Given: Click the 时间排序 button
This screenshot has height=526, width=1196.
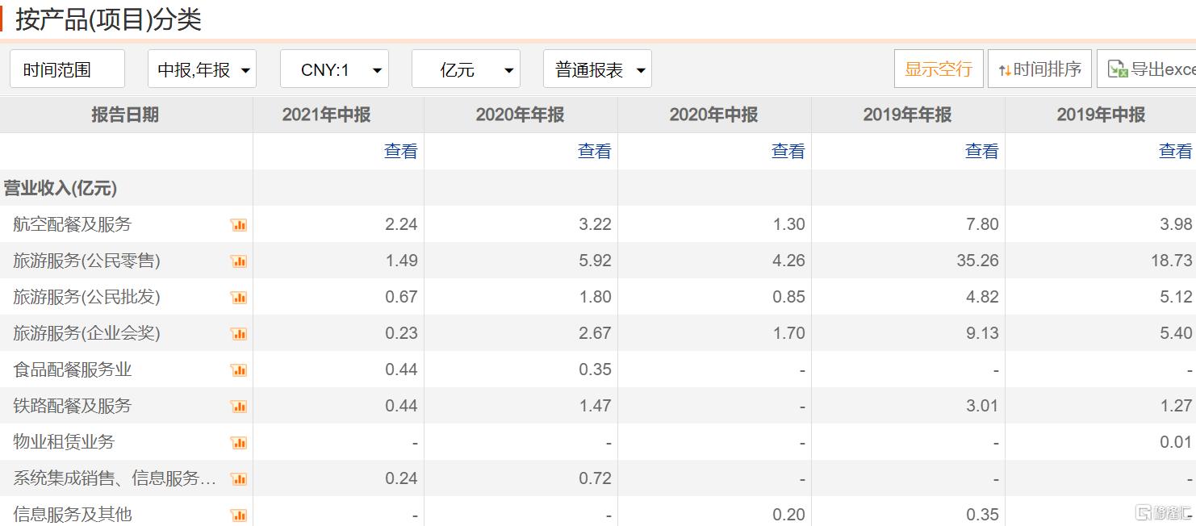Looking at the screenshot, I should (1039, 69).
